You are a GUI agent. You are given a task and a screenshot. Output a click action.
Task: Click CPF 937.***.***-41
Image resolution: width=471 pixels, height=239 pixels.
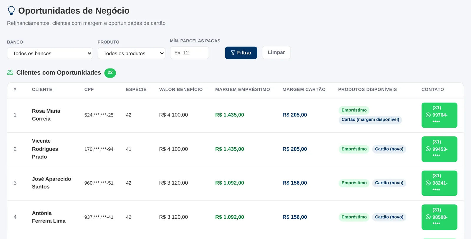99,217
